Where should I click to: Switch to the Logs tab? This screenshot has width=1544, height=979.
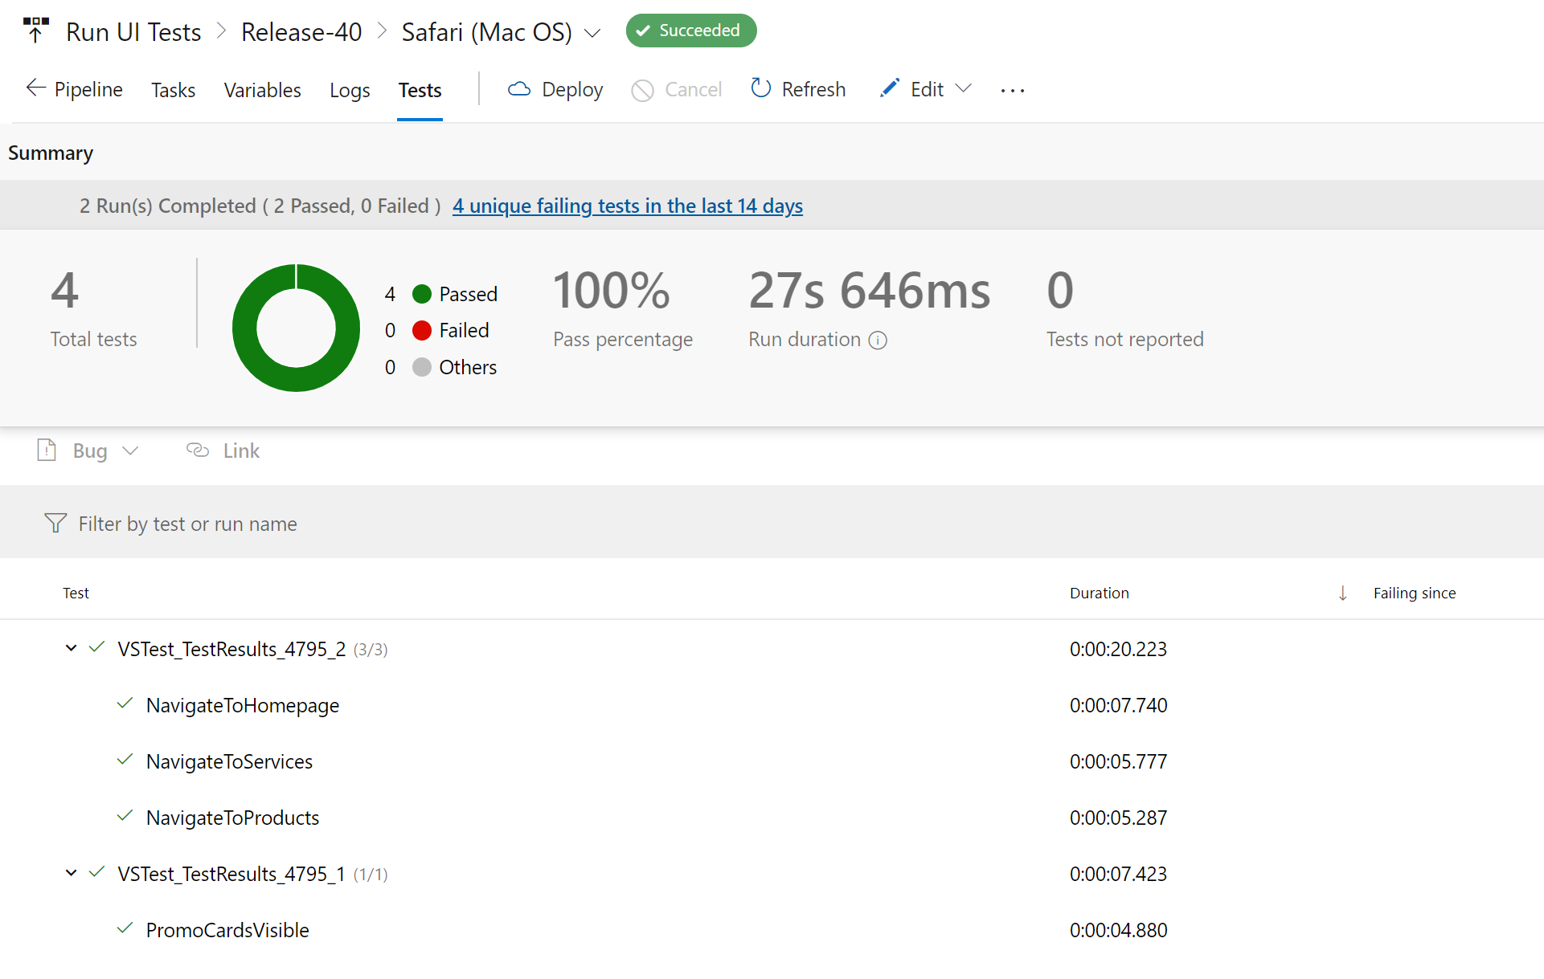tap(350, 90)
